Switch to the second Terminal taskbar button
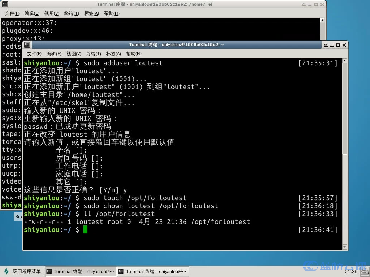Image resolution: width=370 pixels, height=277 pixels. pyautogui.click(x=153, y=272)
